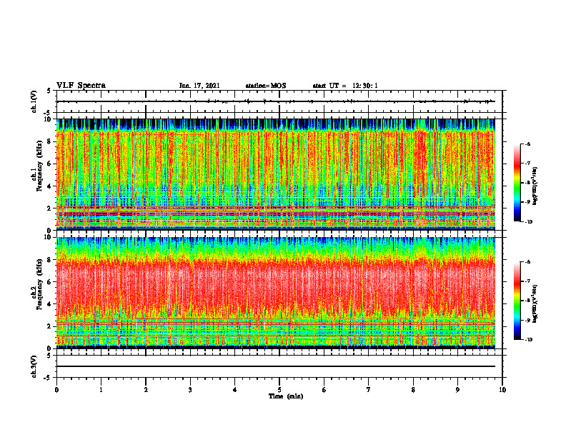Click time axis tick label "4"

[235, 390]
